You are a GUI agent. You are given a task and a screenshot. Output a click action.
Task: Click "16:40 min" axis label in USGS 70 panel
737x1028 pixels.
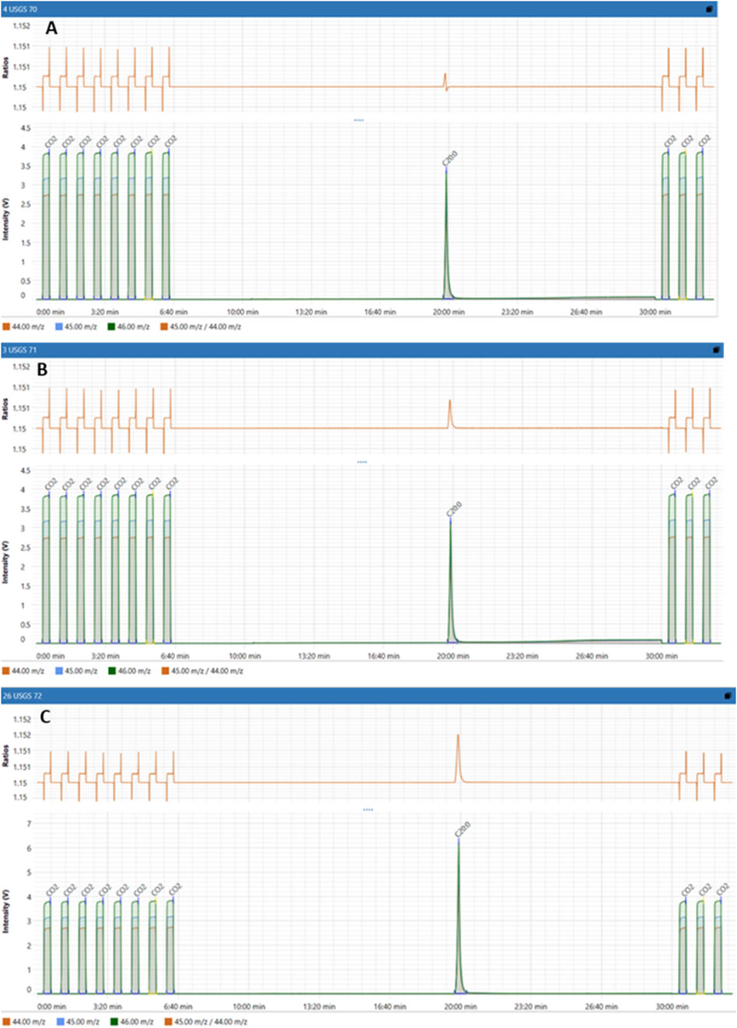(x=379, y=312)
